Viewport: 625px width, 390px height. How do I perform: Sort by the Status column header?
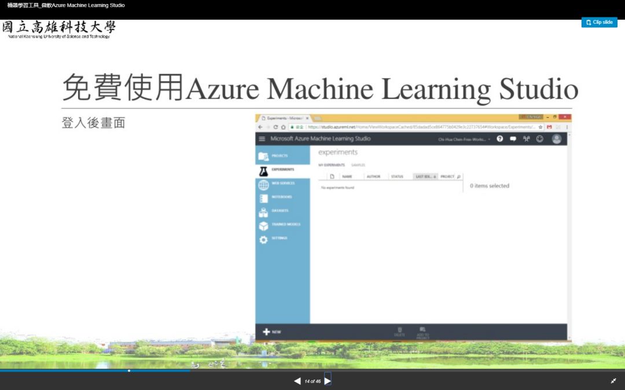click(x=397, y=176)
